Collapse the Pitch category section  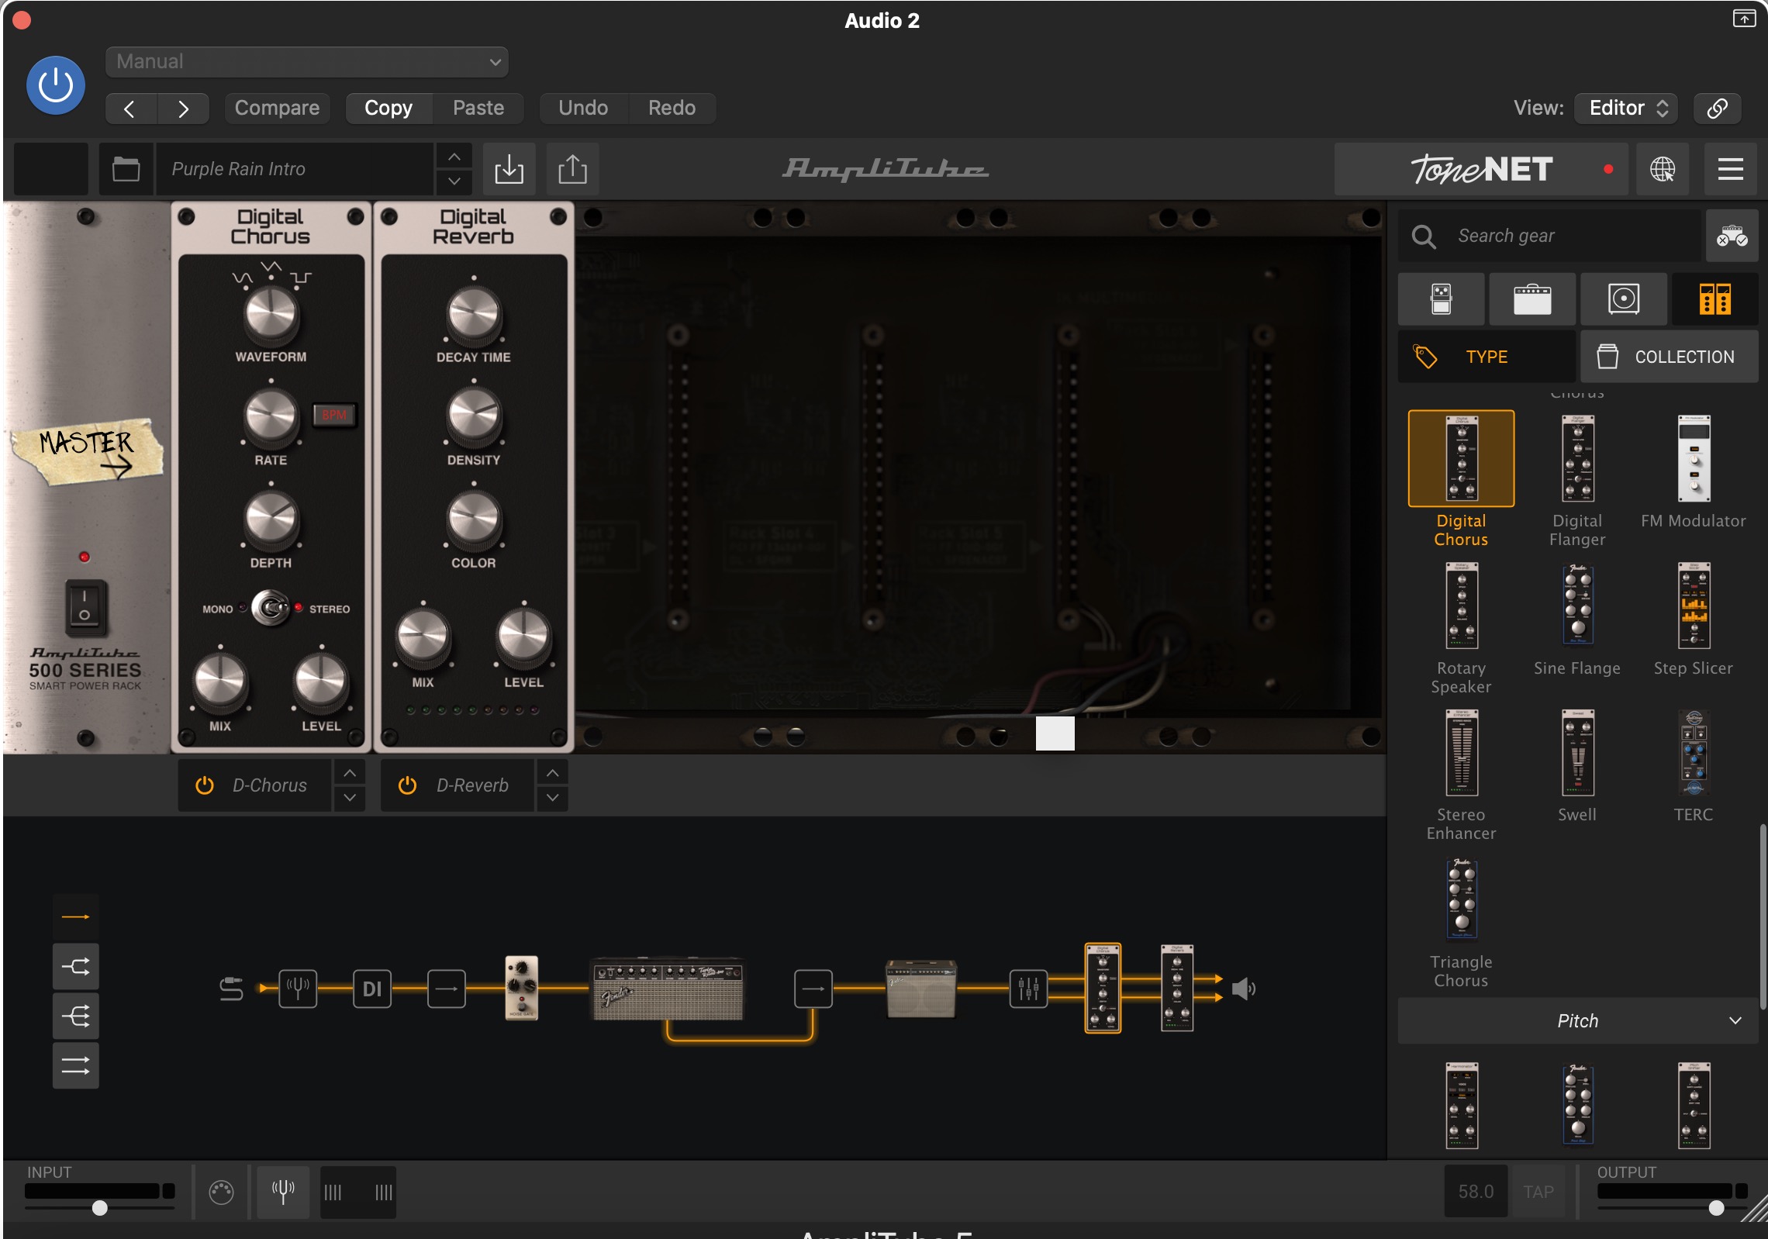pos(1577,1021)
